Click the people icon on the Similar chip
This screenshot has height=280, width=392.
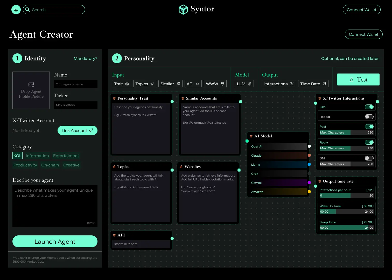[x=178, y=84]
